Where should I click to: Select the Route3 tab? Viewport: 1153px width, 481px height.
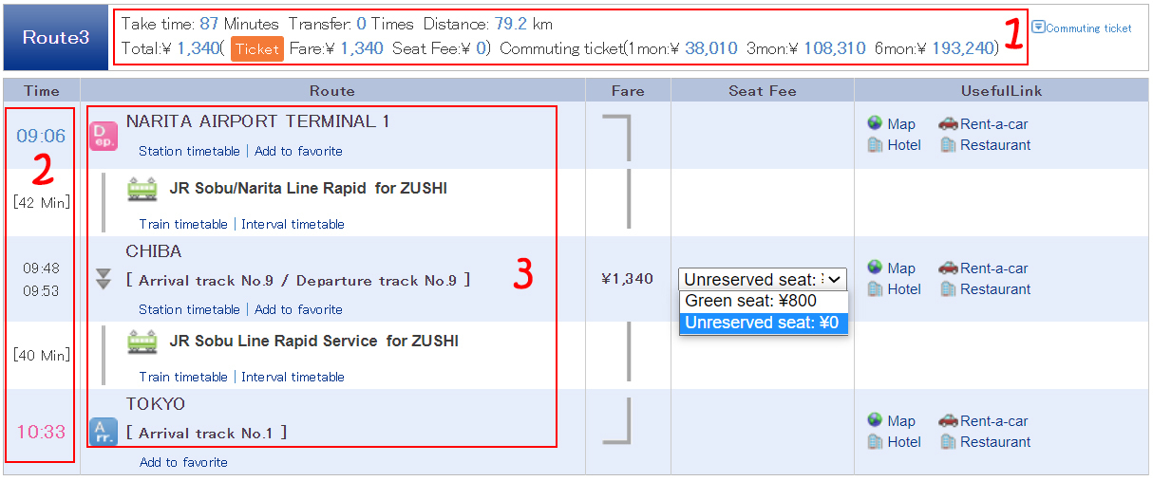click(x=56, y=38)
